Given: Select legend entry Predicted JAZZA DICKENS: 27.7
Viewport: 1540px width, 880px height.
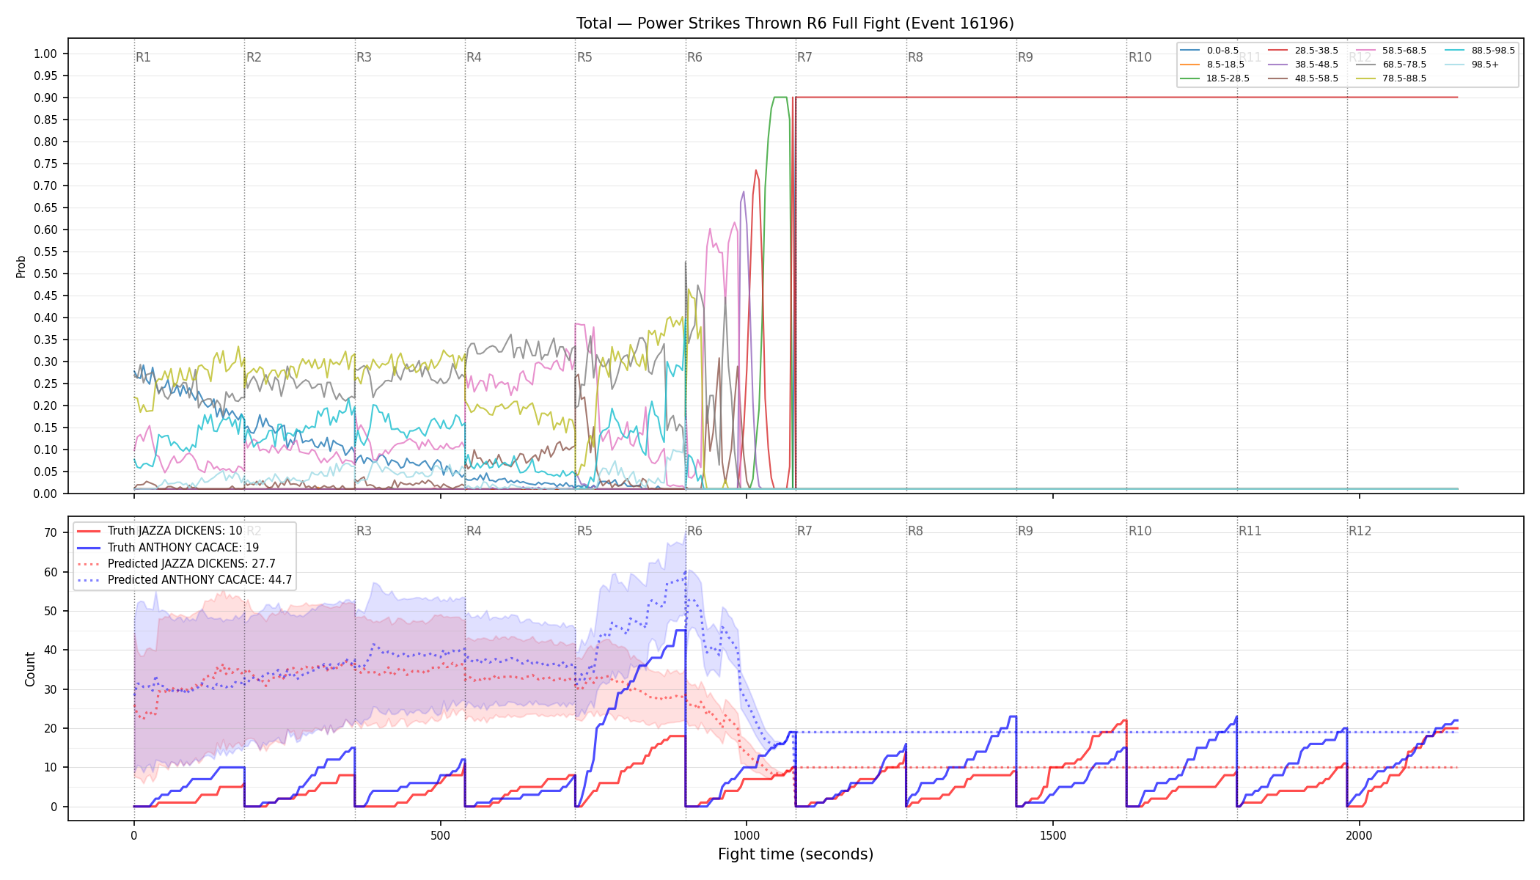Looking at the screenshot, I should point(176,563).
